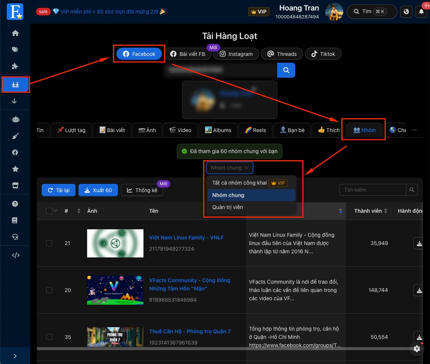Expand the sidebar with bottom chevron
This screenshot has height=364, width=430.
coord(15,356)
